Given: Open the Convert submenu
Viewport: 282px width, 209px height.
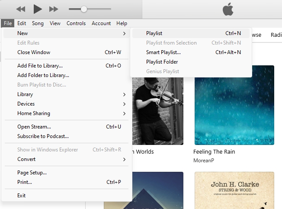Looking at the screenshot, I should (66, 159).
